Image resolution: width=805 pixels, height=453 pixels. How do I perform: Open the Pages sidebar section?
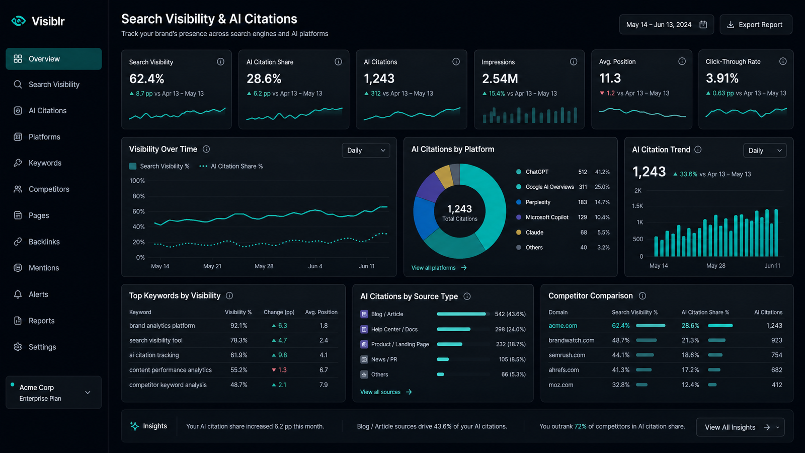click(x=54, y=215)
